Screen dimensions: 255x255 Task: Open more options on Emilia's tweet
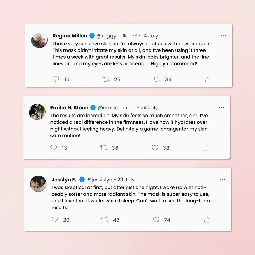click(221, 108)
